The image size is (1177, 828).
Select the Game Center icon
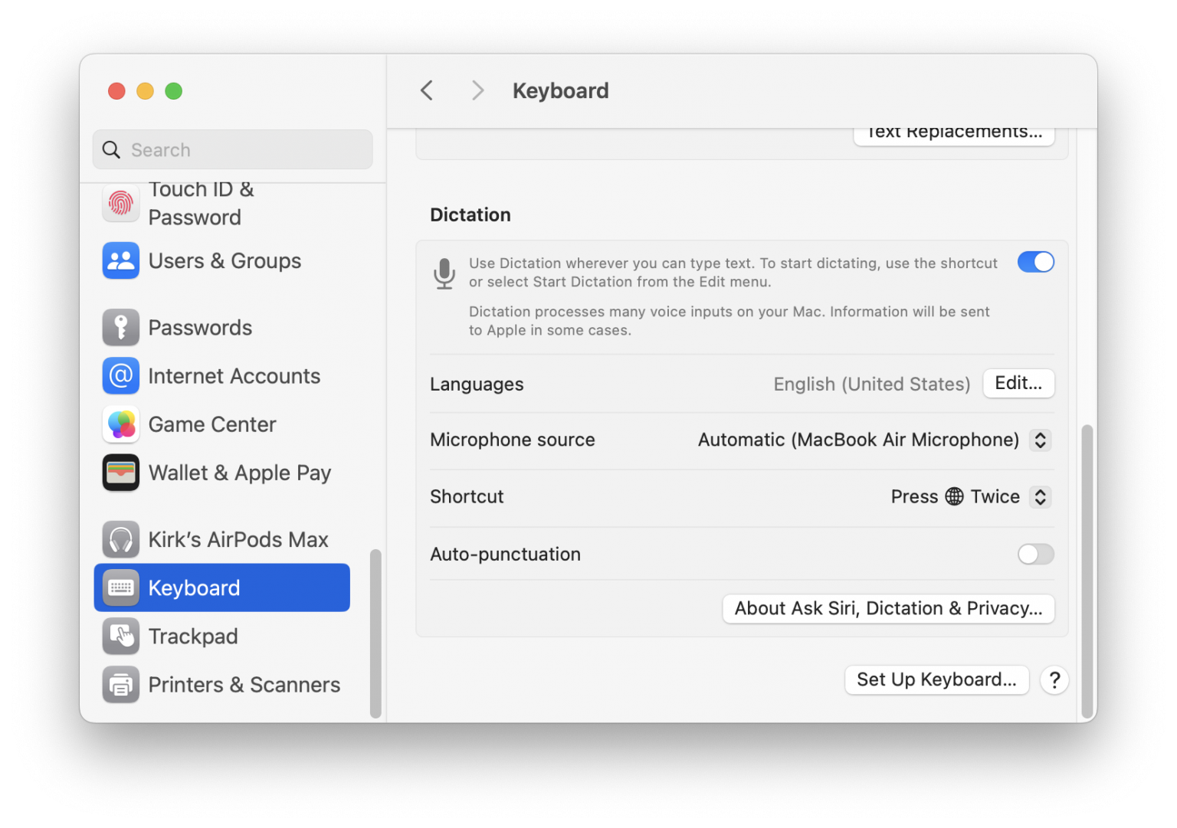120,424
